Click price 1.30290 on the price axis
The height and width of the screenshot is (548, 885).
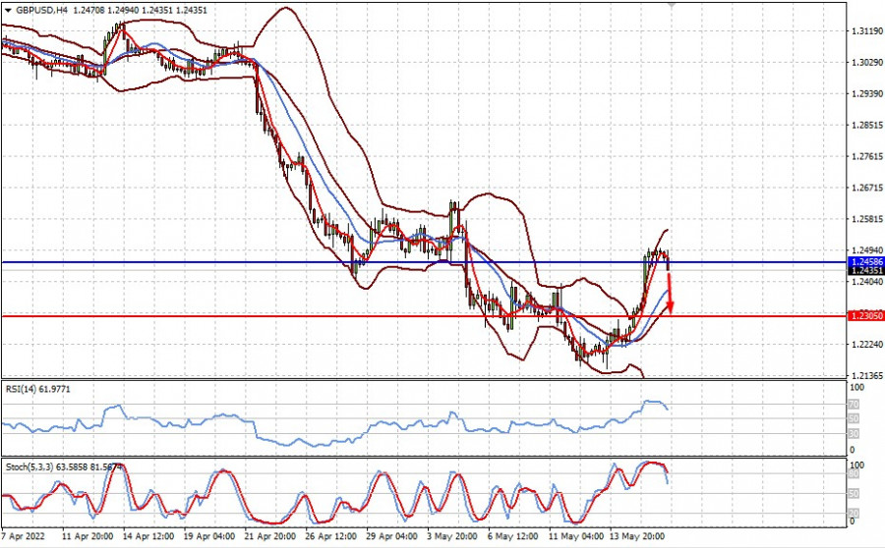point(867,62)
